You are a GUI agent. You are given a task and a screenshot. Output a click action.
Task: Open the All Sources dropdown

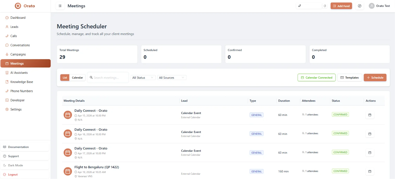172,78
